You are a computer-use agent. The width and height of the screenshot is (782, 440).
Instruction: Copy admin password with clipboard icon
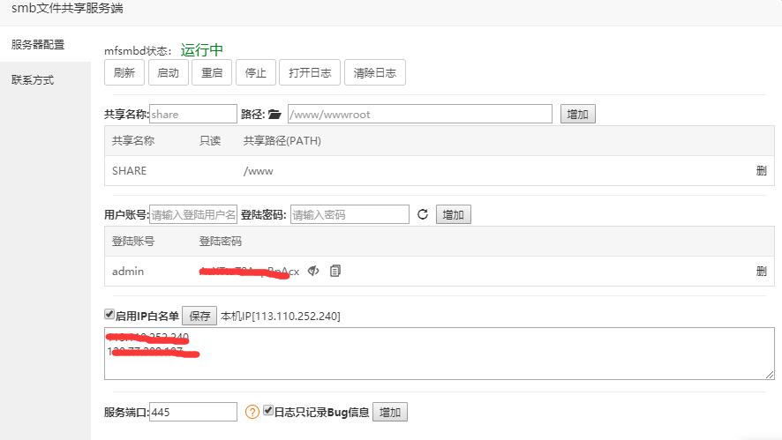(x=335, y=271)
